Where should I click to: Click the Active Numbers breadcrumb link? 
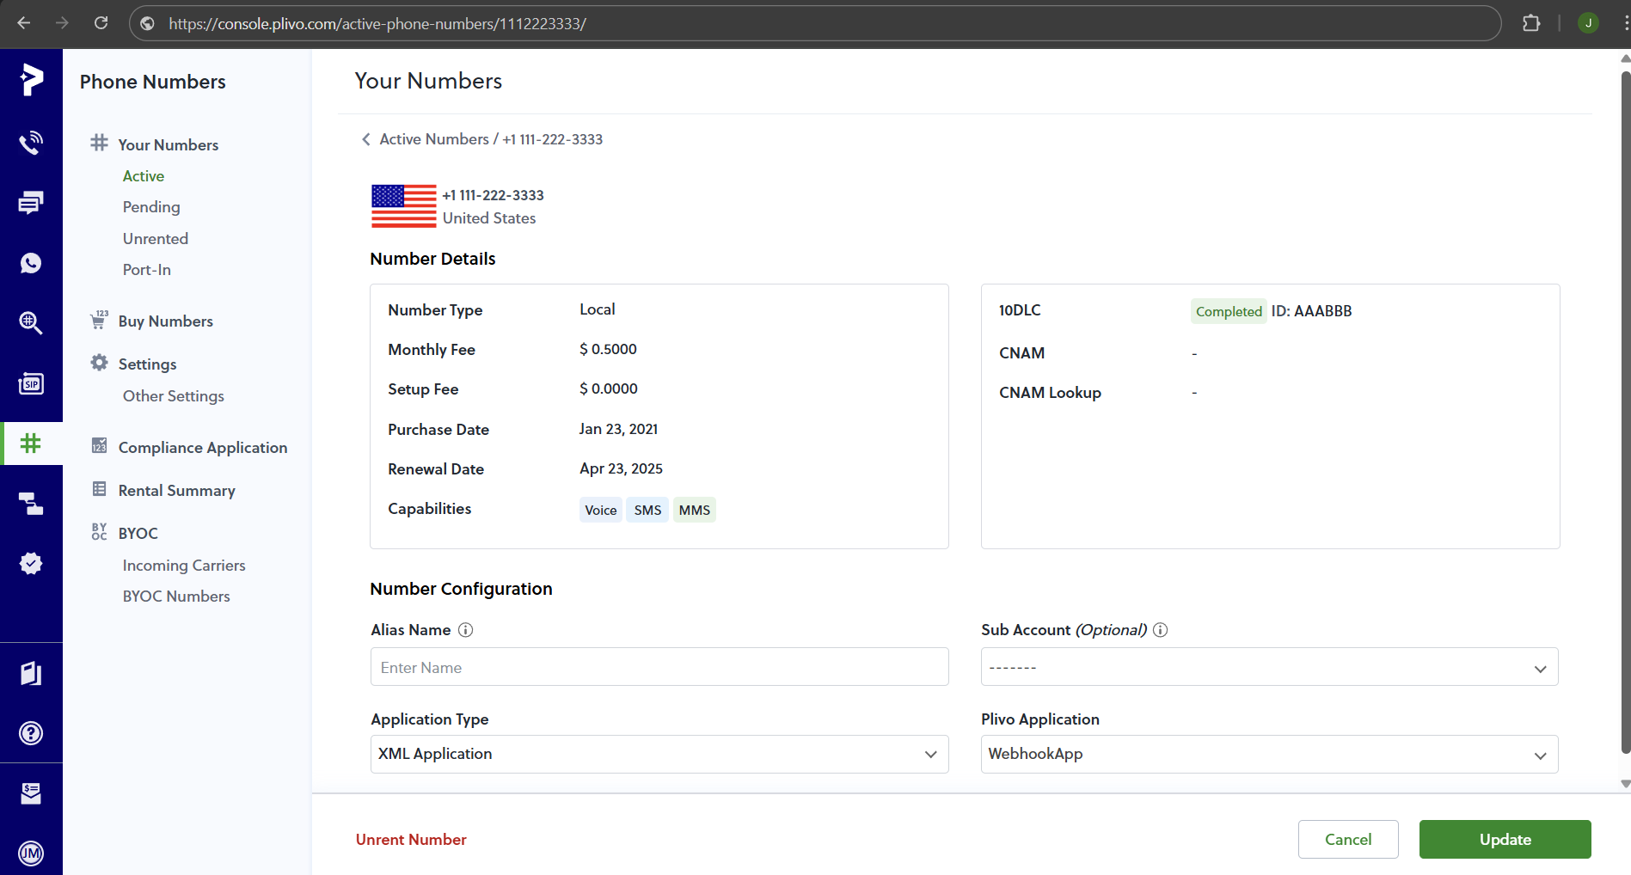(434, 139)
